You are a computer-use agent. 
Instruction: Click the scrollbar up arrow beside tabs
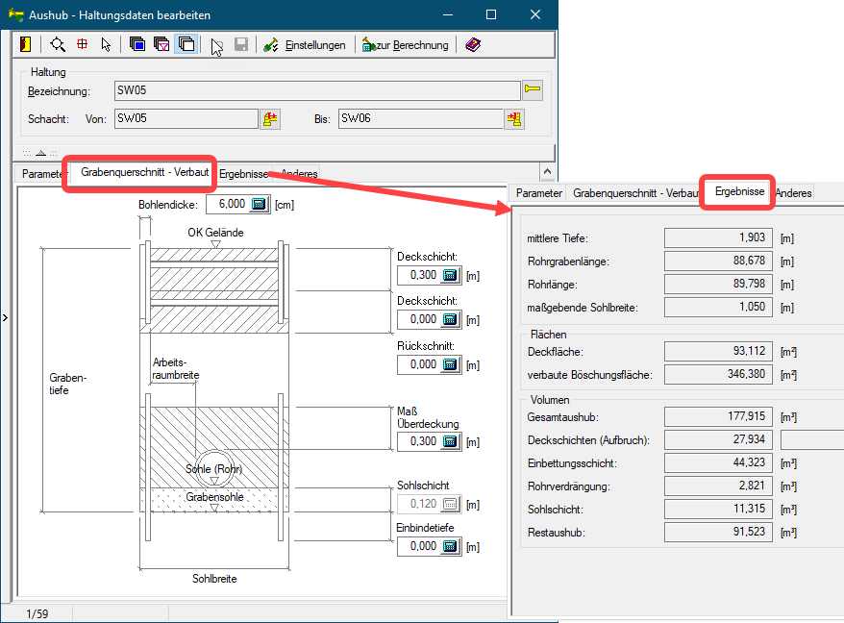(547, 172)
